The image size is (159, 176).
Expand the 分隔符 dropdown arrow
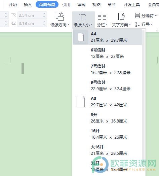[156, 15]
